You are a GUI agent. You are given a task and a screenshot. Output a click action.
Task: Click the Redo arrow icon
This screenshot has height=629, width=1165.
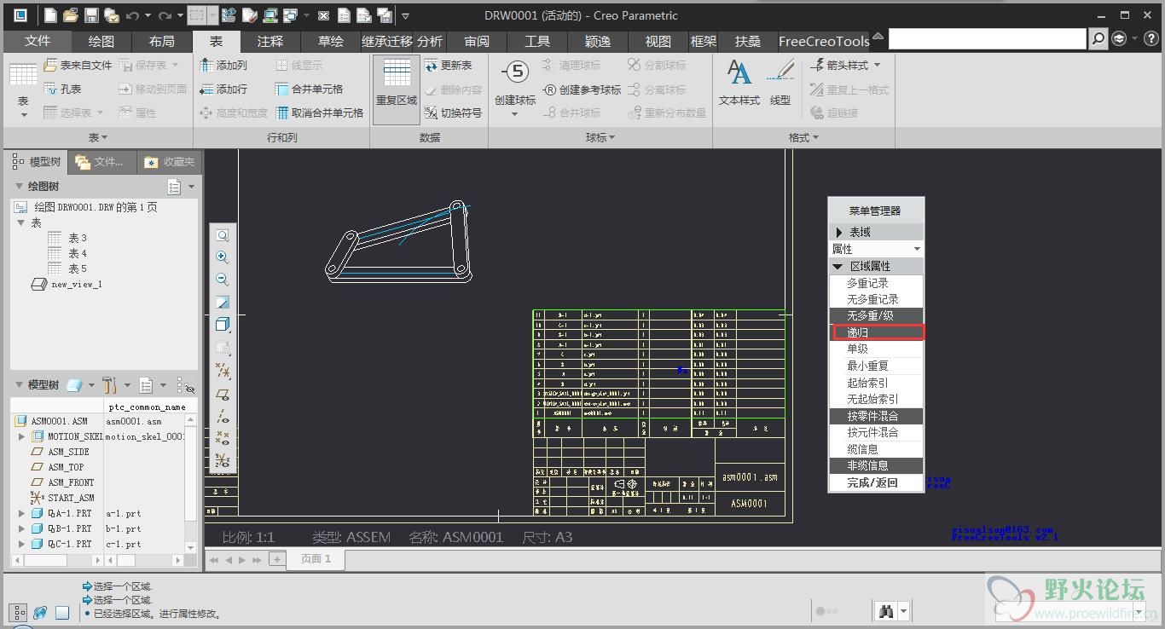click(x=165, y=15)
